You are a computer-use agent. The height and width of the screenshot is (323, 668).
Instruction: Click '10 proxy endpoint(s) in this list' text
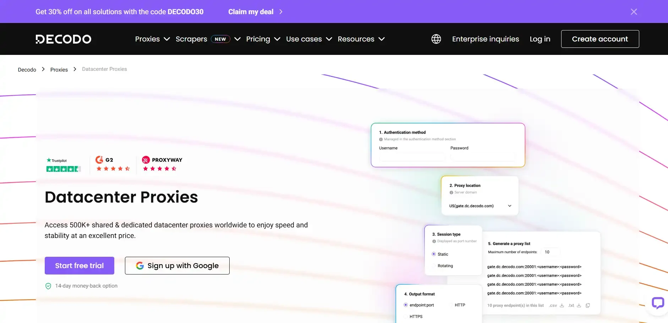(x=515, y=305)
